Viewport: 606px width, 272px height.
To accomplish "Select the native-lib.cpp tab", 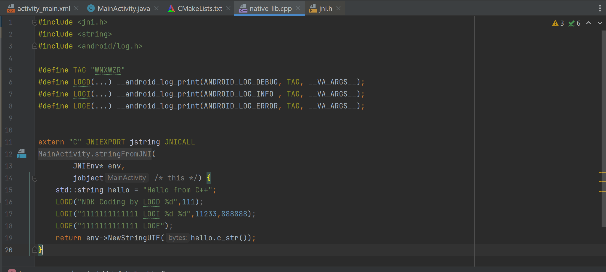I will point(271,8).
